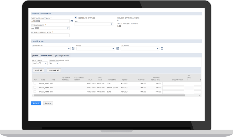Screen dimensions: 233x137
Task: Switch to the Select Transactions tab
Action: click(42, 55)
